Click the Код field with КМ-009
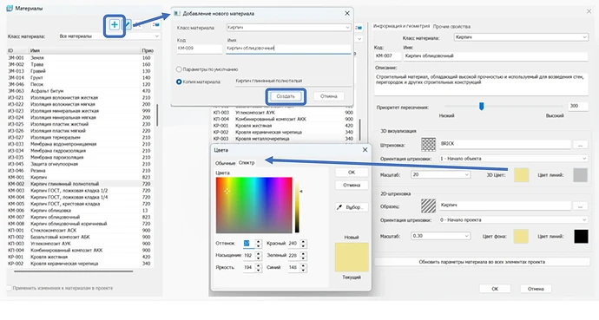Screen dimensions: 599x320 199,49
